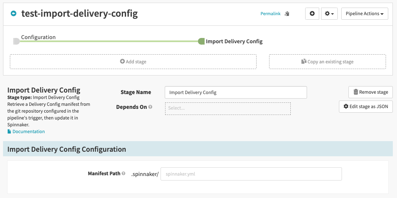Select the Configuration stage node
This screenshot has height=198, width=397.
tap(16, 41)
